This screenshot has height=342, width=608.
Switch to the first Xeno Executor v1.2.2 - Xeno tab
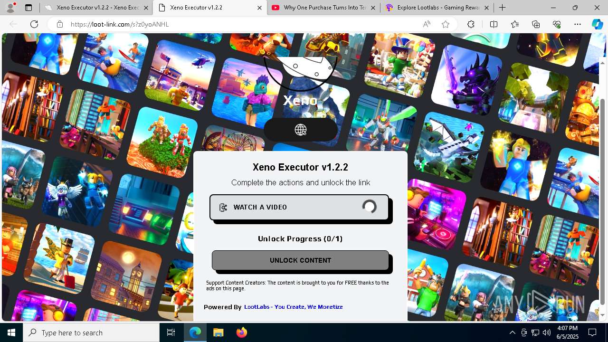(x=96, y=8)
